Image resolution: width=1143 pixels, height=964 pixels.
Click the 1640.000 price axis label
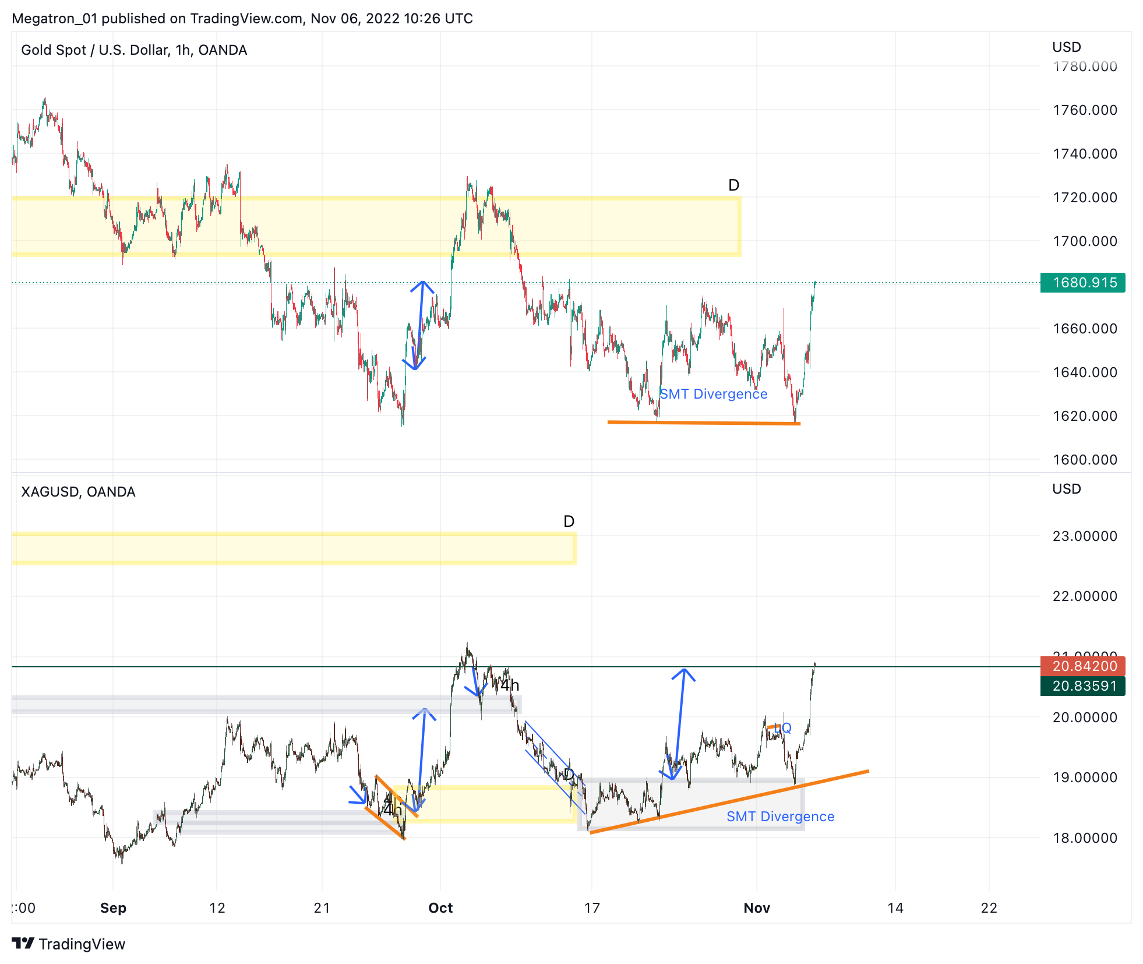point(1085,372)
